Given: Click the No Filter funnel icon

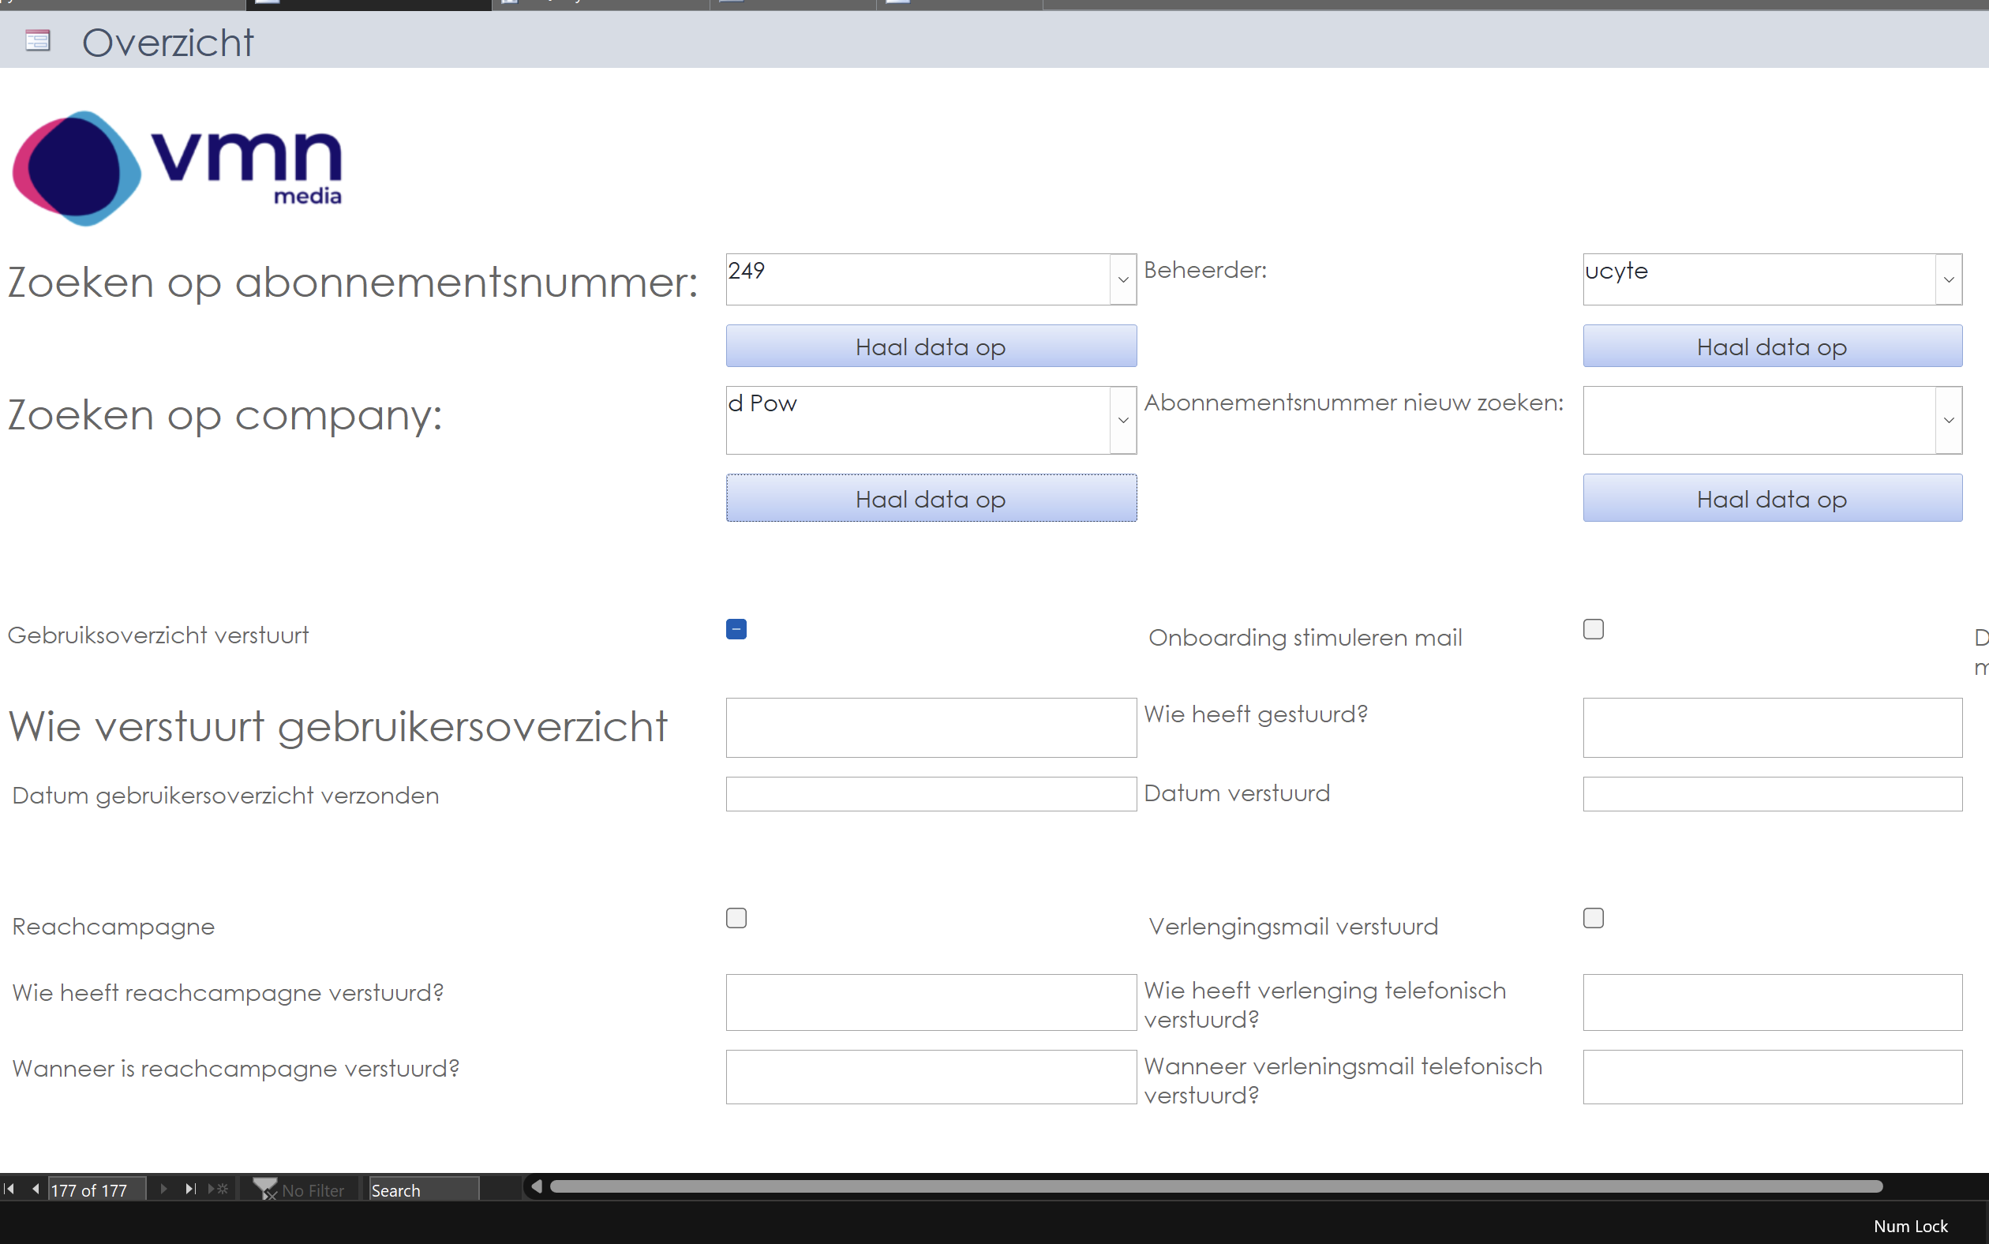Looking at the screenshot, I should pyautogui.click(x=265, y=1189).
